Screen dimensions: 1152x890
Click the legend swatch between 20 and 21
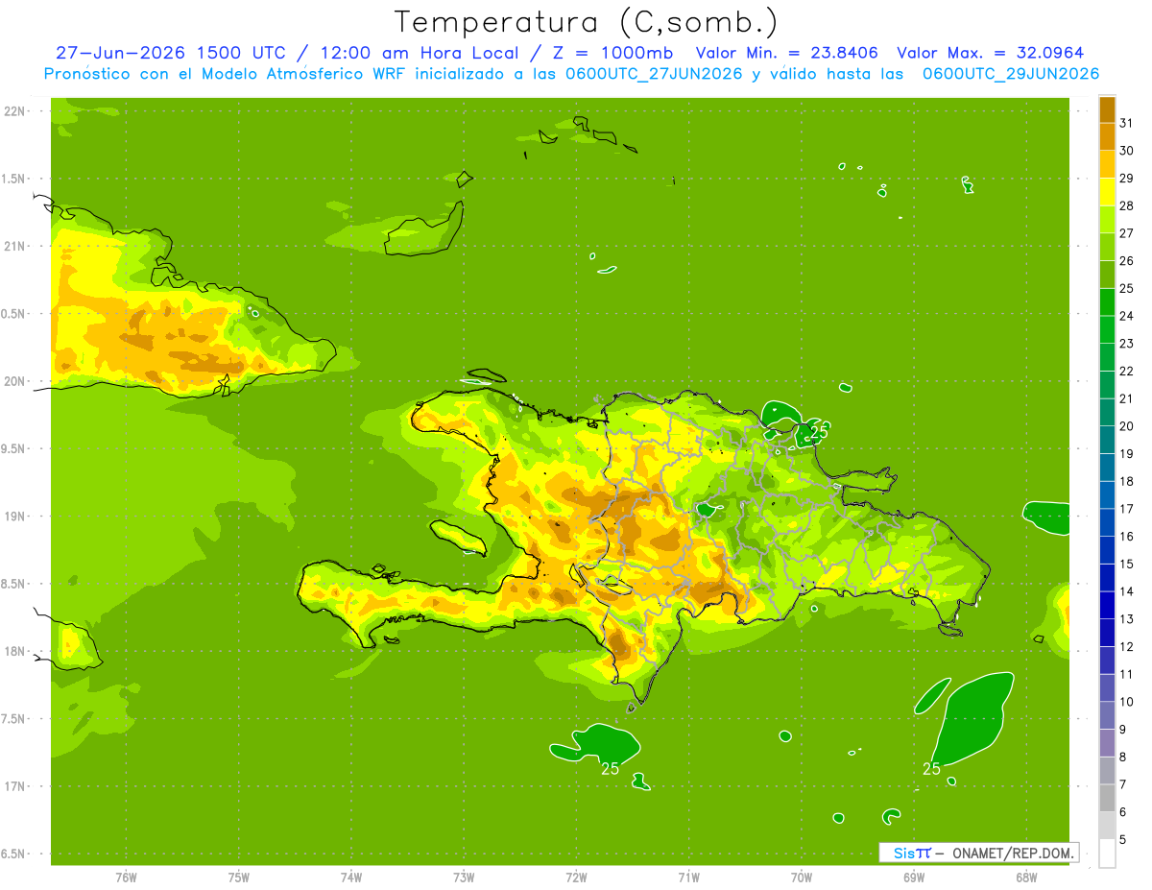click(1107, 413)
